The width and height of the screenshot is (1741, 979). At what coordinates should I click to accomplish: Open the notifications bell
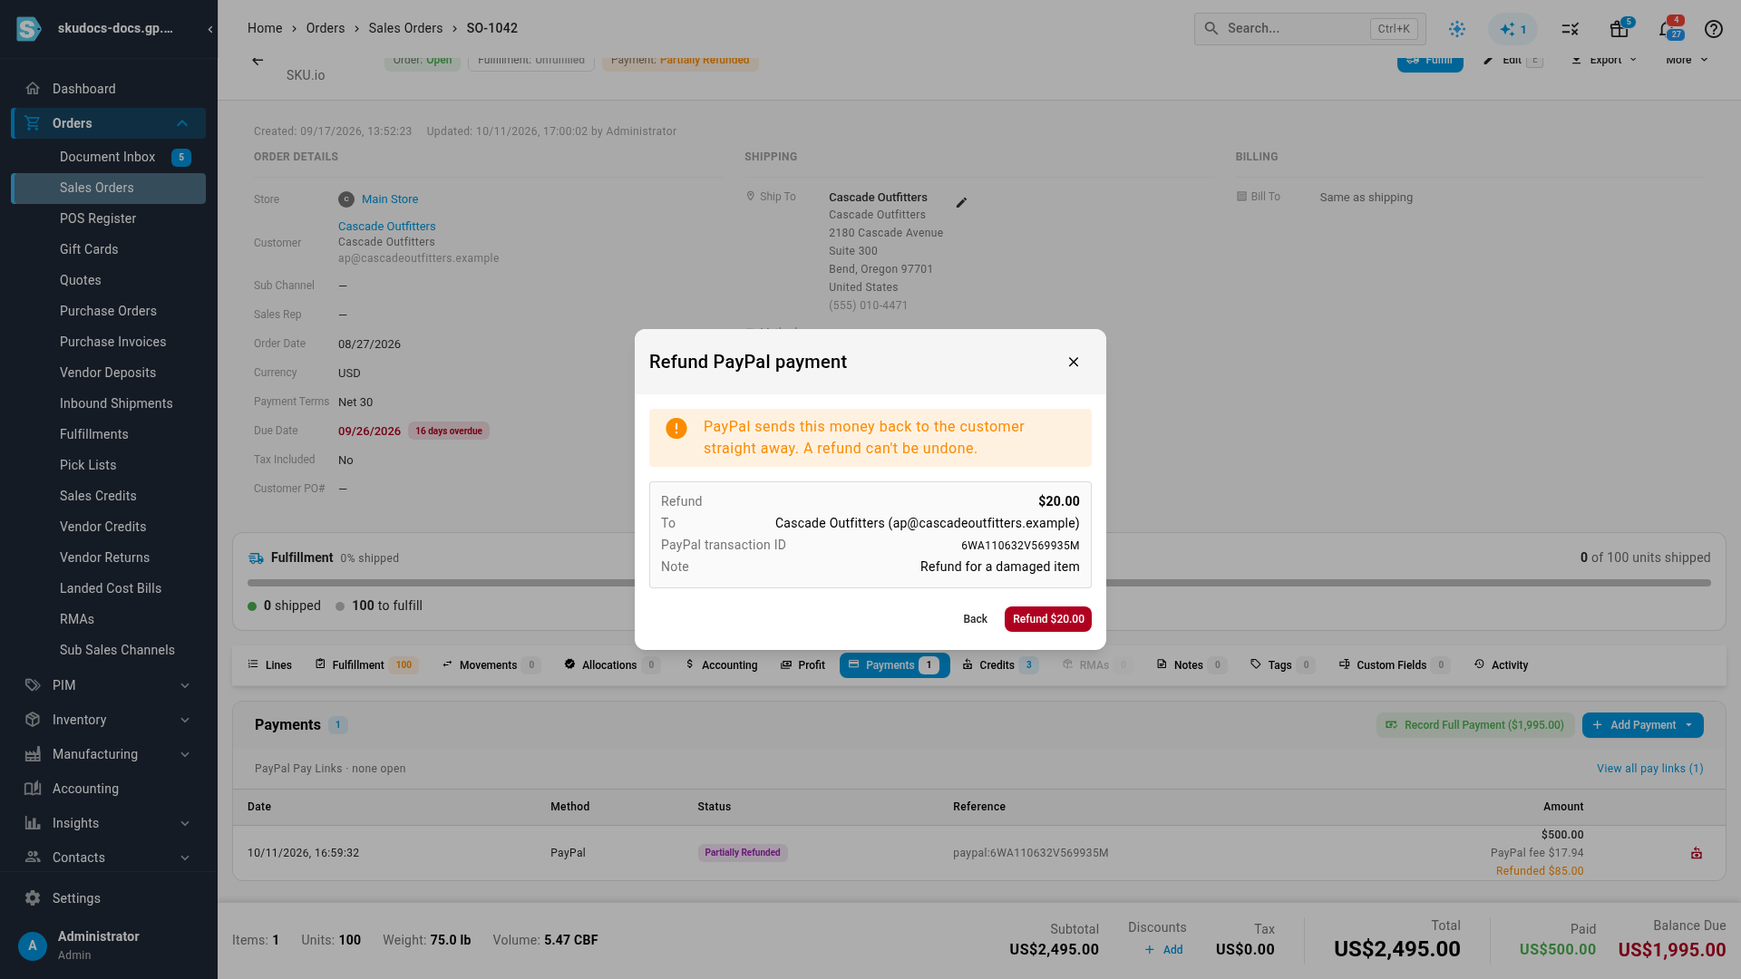point(1667,29)
